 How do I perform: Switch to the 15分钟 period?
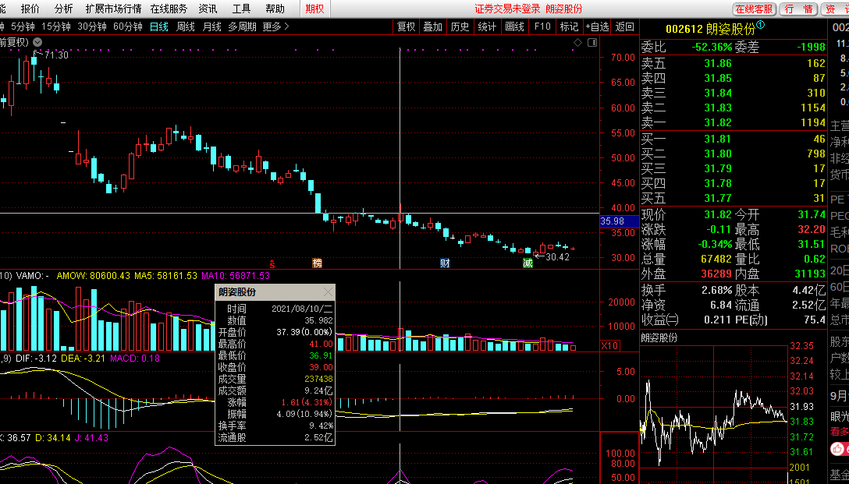tap(56, 26)
